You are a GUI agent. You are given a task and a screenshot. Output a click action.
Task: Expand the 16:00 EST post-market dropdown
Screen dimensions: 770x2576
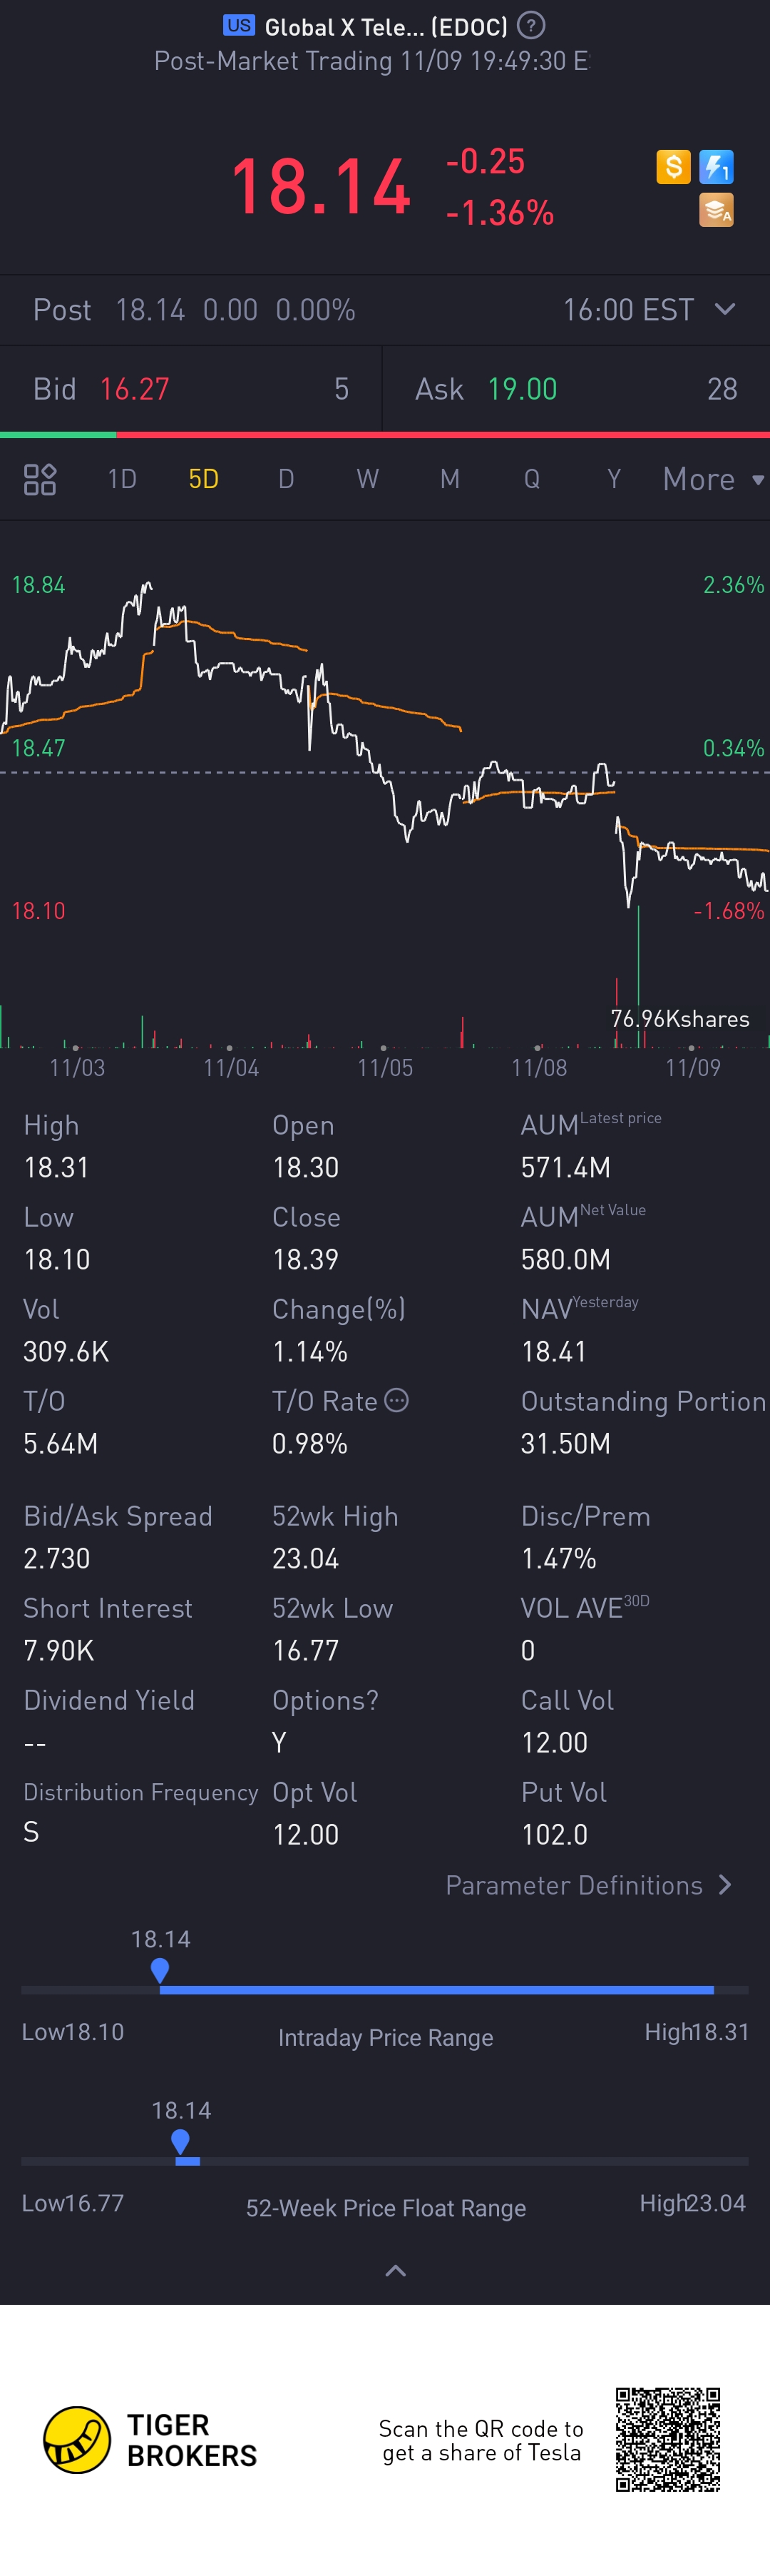click(725, 309)
